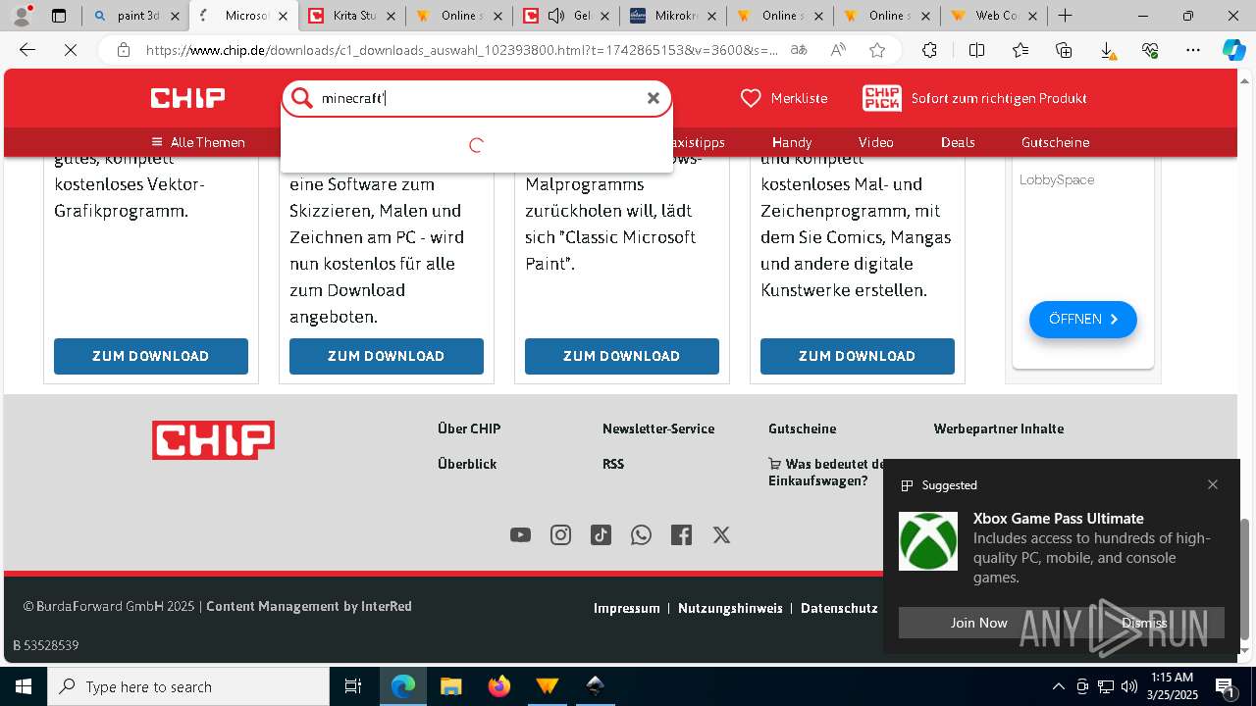Open the Datenschutz footer link
The image size is (1256, 706).
click(x=839, y=608)
